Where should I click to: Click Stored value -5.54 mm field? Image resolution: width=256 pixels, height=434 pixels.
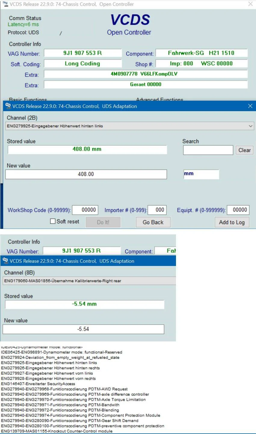[85, 304]
